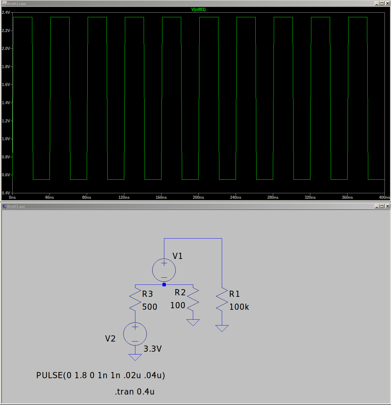
Task: Click the 3.3V value label of V2
Action: tap(153, 349)
